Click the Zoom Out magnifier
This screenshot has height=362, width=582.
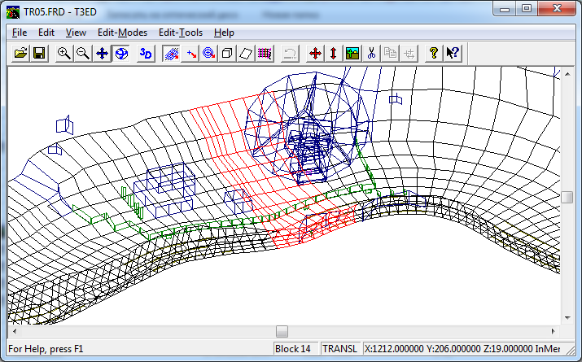pos(82,54)
